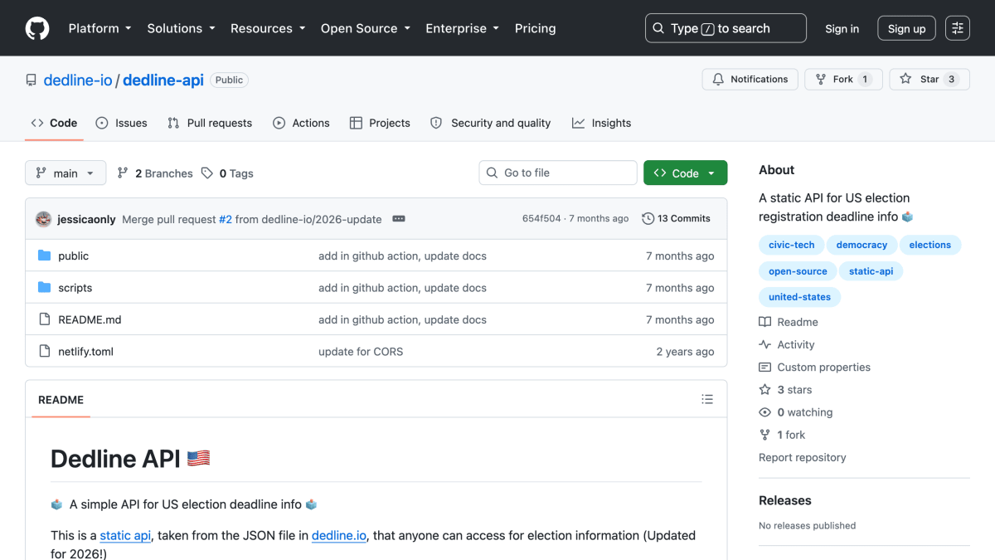Switch to the Insights tab
Viewport: 995px width, 560px height.
coord(601,123)
